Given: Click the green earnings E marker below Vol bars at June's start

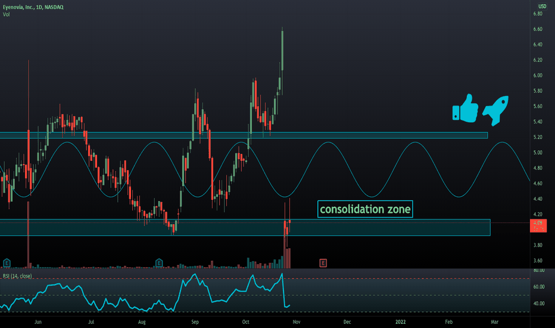Looking at the screenshot, I should coord(7,263).
